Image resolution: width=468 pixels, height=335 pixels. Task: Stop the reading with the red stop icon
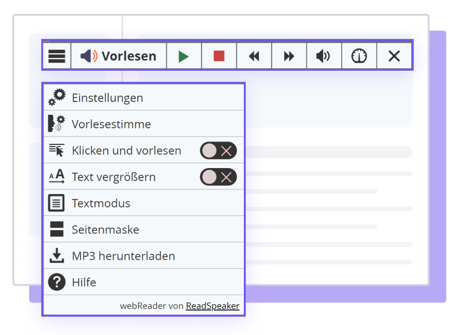[x=219, y=56]
